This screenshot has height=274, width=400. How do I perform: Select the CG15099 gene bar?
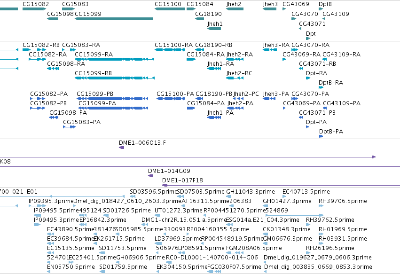pos(114,19)
